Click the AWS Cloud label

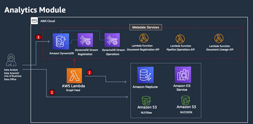(48, 21)
